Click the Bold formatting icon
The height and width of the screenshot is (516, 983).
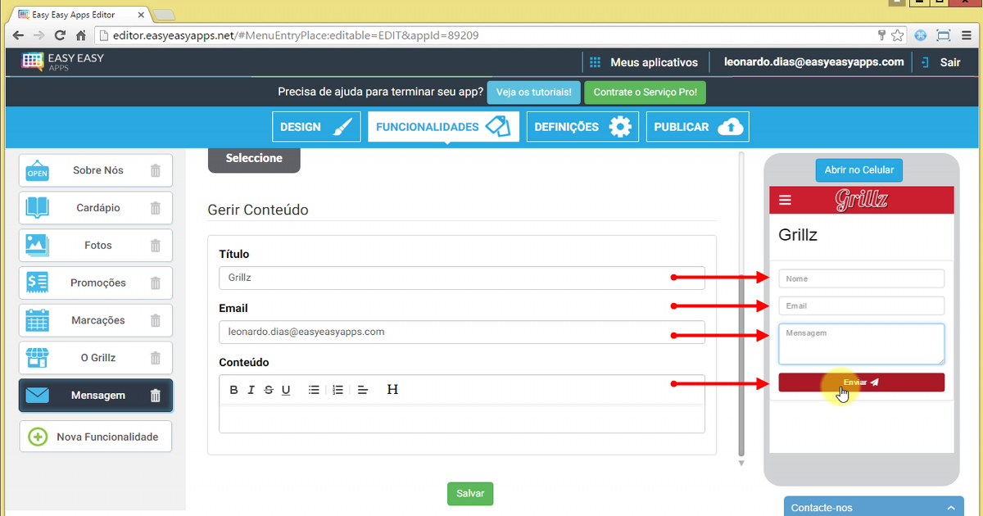tap(233, 390)
